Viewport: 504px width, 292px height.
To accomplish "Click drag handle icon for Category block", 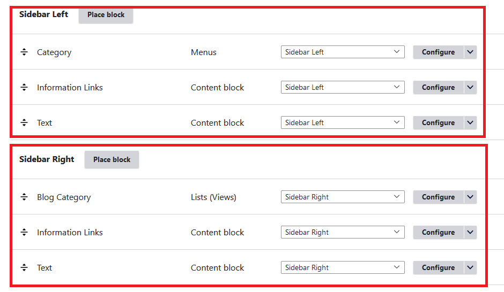I will pos(24,52).
